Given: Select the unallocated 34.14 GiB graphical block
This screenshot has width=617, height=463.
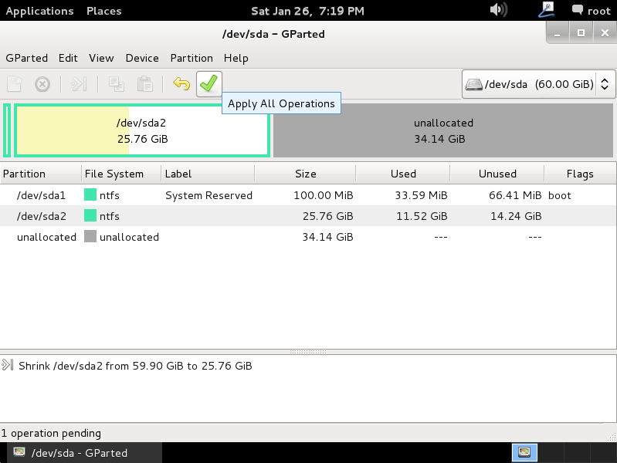Looking at the screenshot, I should (443, 131).
